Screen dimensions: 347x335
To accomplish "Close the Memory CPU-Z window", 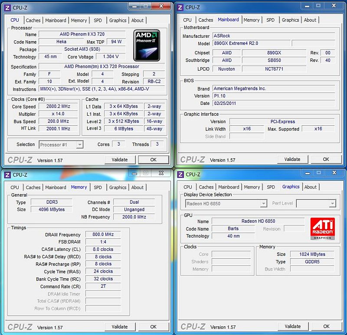I will point(161,173).
